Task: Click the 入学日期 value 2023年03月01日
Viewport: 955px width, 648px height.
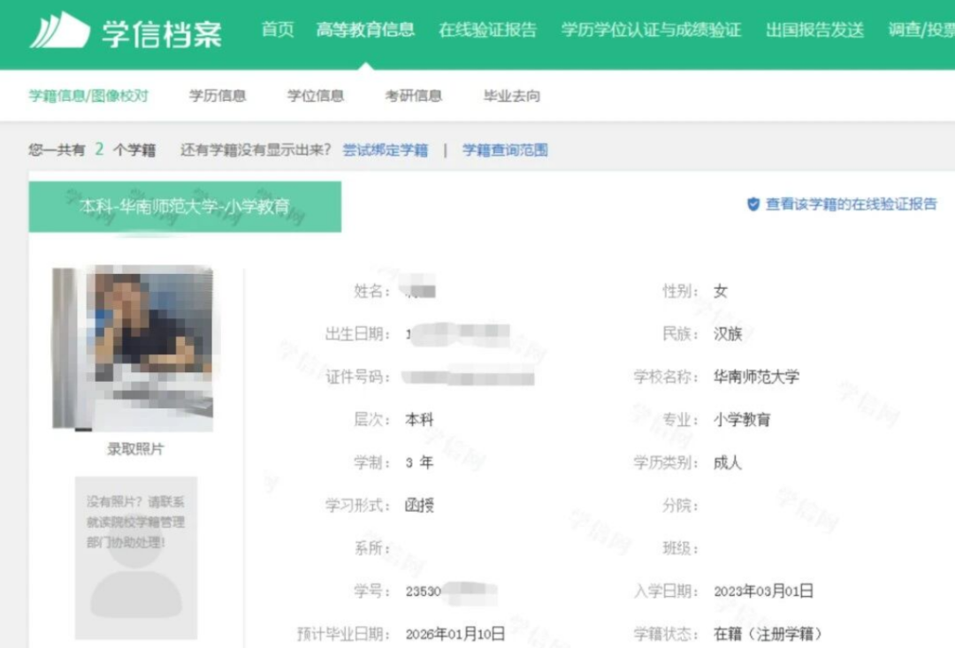Action: 764,591
